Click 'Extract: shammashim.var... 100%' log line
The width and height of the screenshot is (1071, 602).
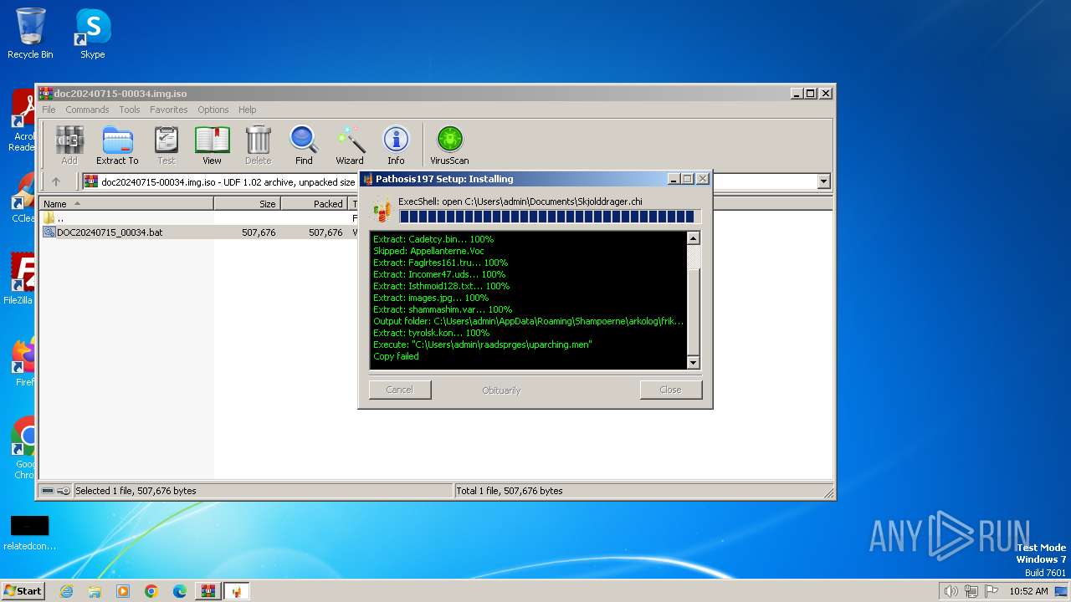[443, 309]
